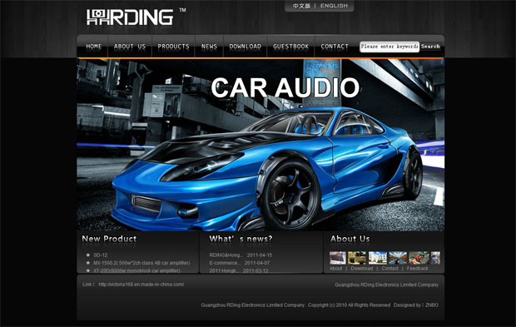Open the victoria168 made-in-china link
516x327 pixels.
pyautogui.click(x=141, y=285)
